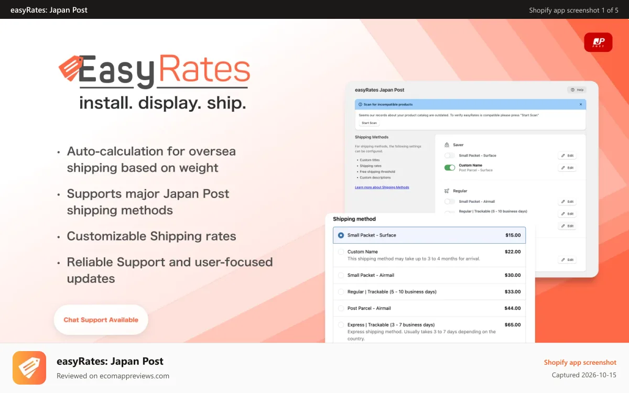Click 3 to 4 months arrival note
The image size is (629, 393).
click(x=414, y=258)
